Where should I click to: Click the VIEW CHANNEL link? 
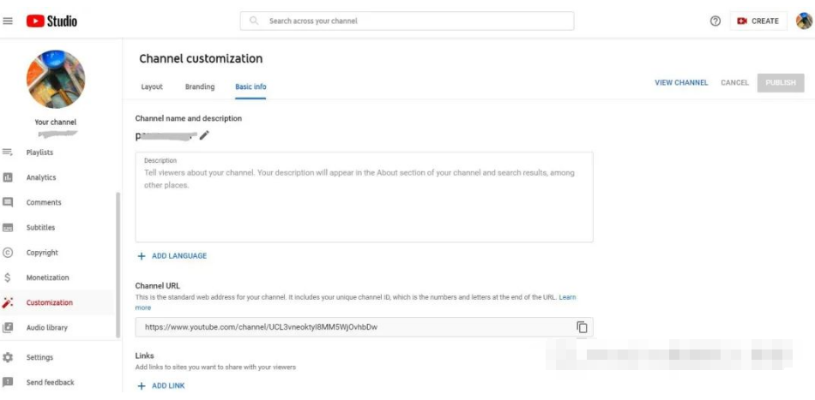(x=681, y=83)
